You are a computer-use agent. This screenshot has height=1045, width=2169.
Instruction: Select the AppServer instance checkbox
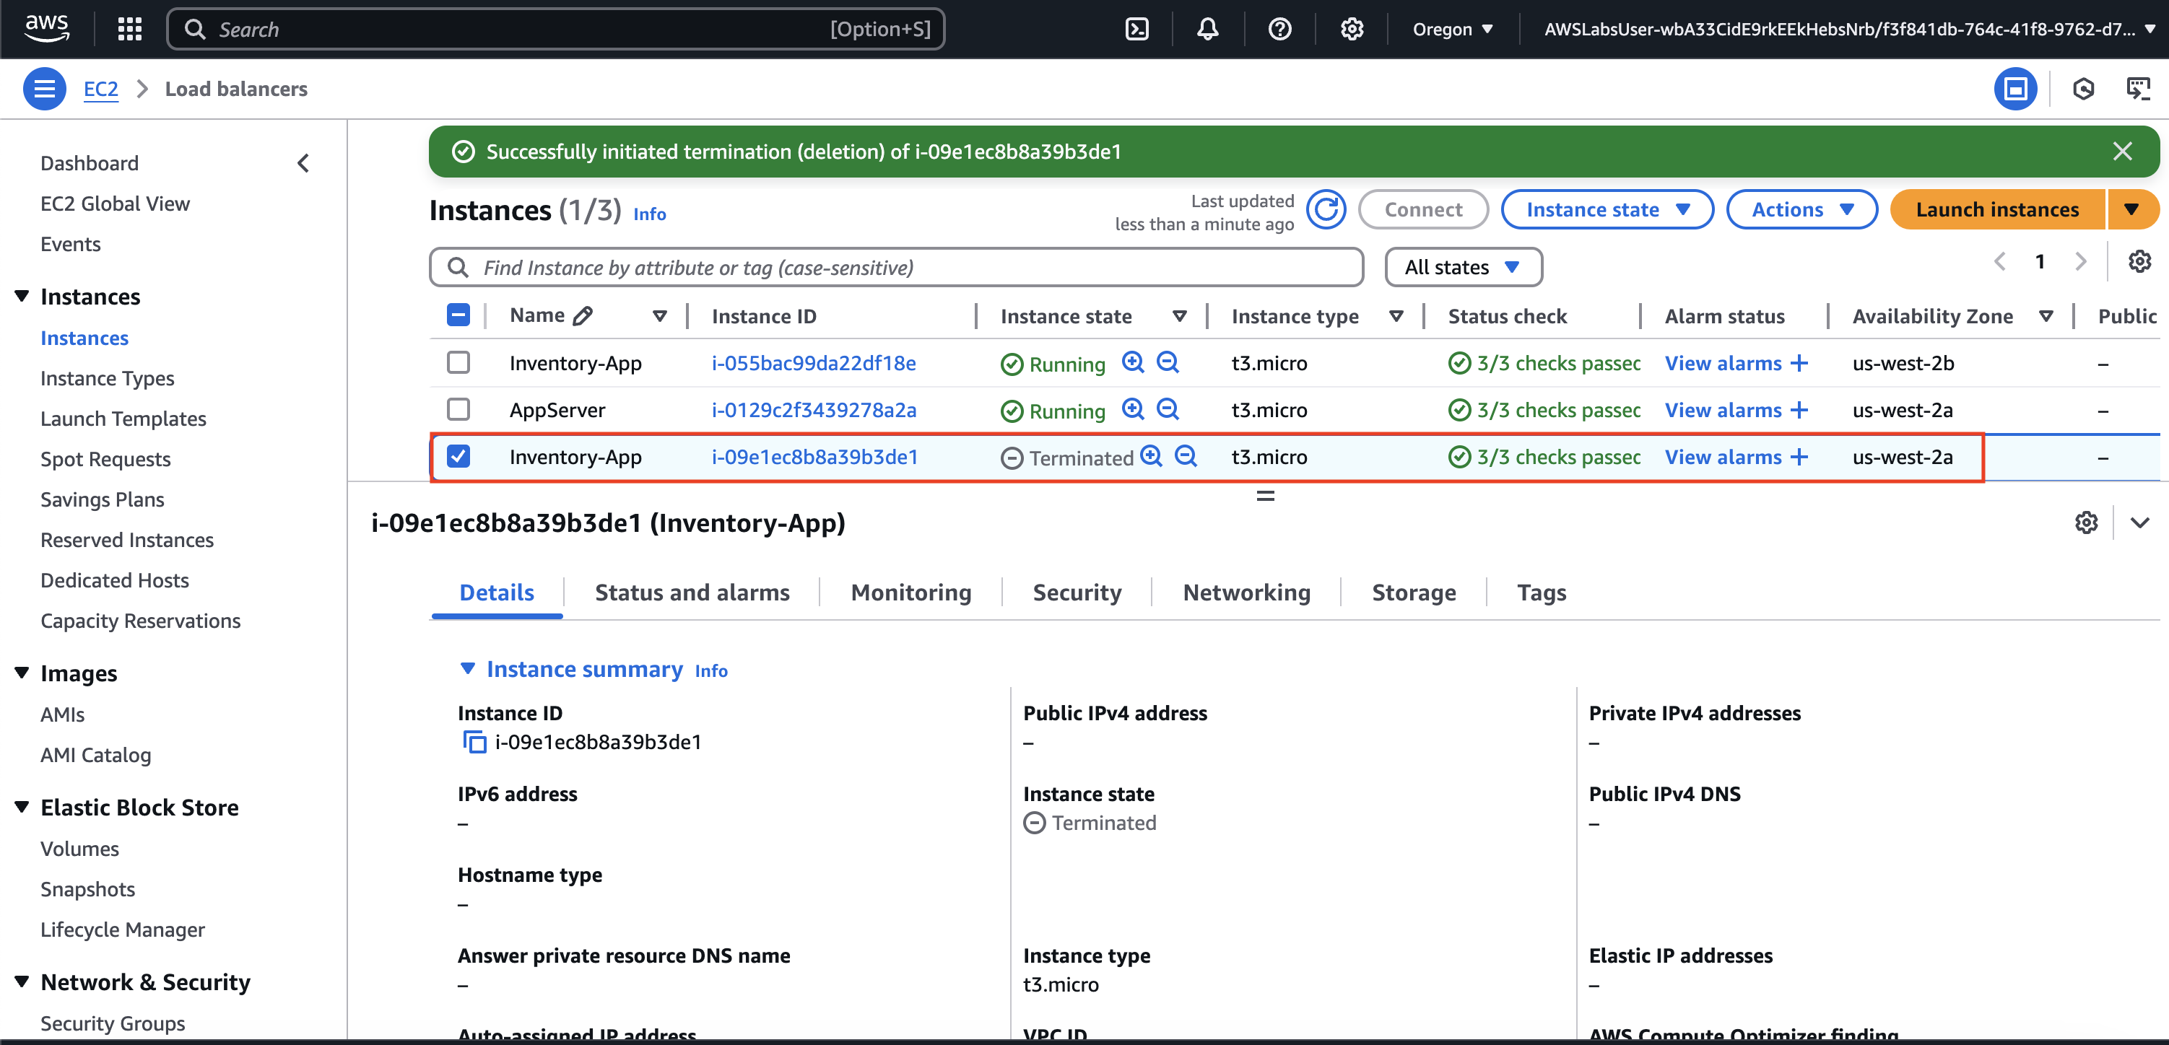(458, 410)
